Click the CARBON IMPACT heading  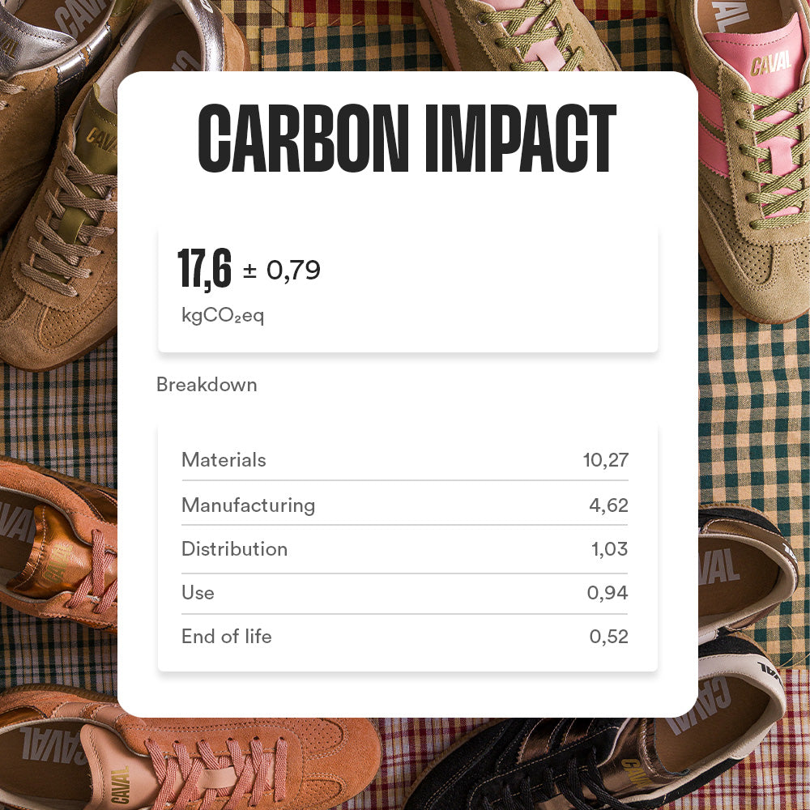tap(407, 141)
